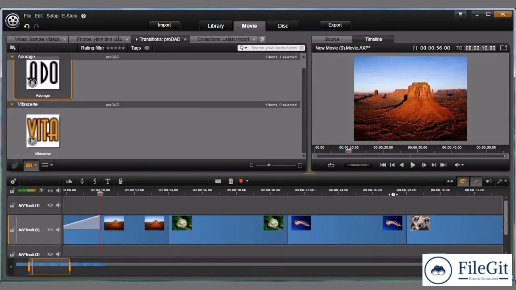The height and width of the screenshot is (290, 516).
Task: Select the Vitascene transition thumbnail
Action: coord(43,131)
